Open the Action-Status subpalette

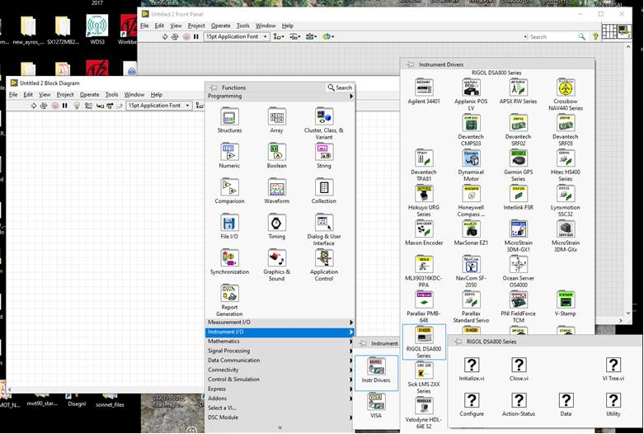(519, 400)
